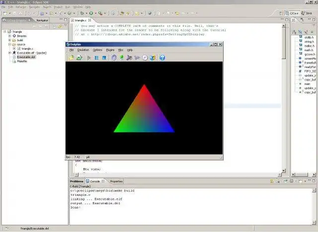318x232 pixels.
Task: Click the External Tools icon in Eclipse toolbar
Action: [x=100, y=13]
